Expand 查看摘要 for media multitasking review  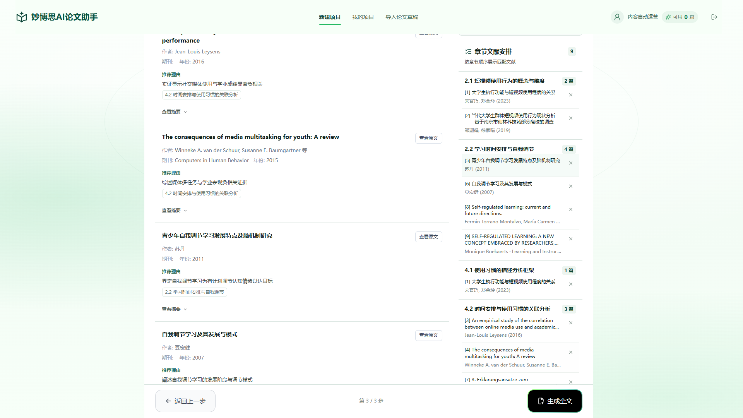[175, 211]
